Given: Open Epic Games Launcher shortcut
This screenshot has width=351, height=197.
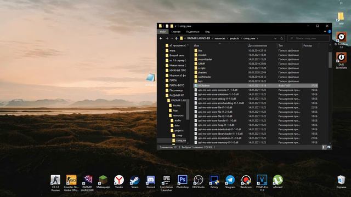Looking at the screenshot, I should point(167,183).
